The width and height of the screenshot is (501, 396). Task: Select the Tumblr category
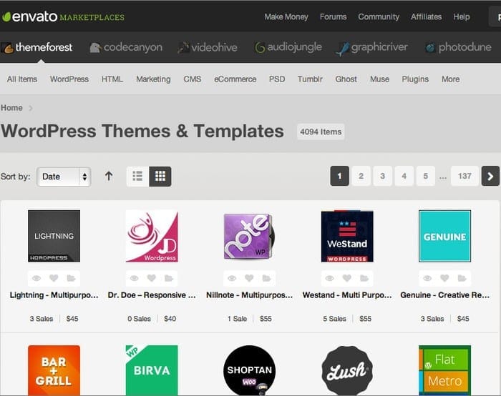point(310,79)
